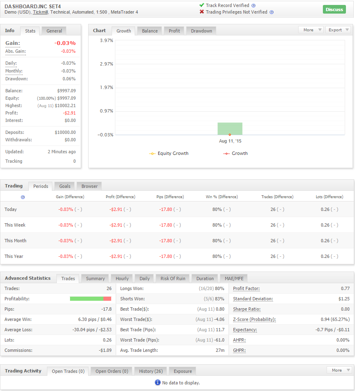Click the Balance value $9997.09
This screenshot has height=391, width=355.
coord(66,91)
